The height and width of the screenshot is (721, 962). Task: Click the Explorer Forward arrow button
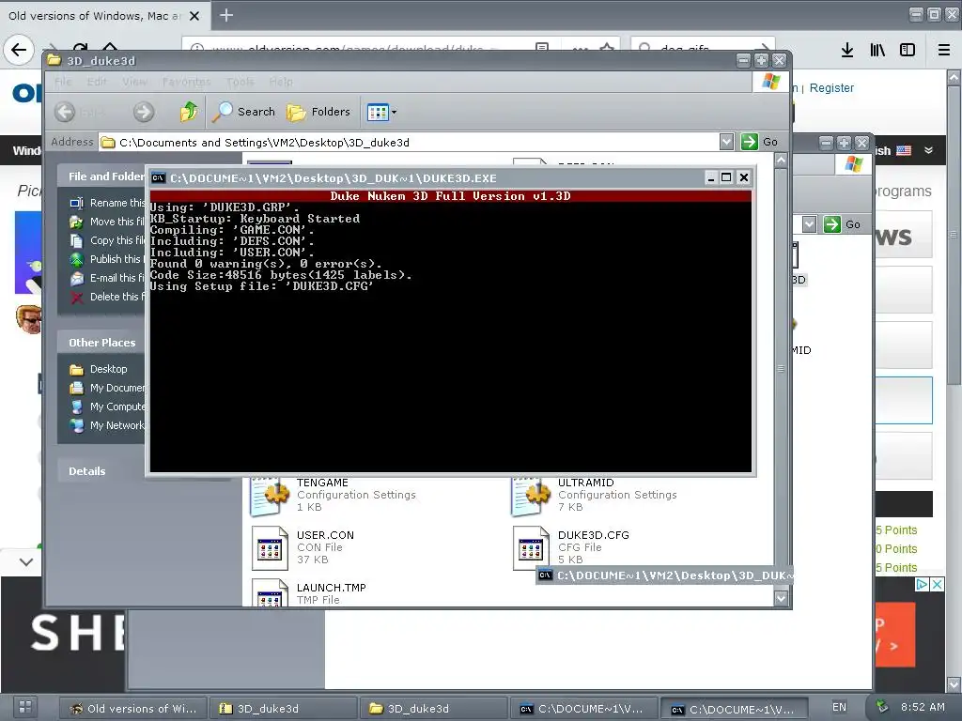click(144, 113)
